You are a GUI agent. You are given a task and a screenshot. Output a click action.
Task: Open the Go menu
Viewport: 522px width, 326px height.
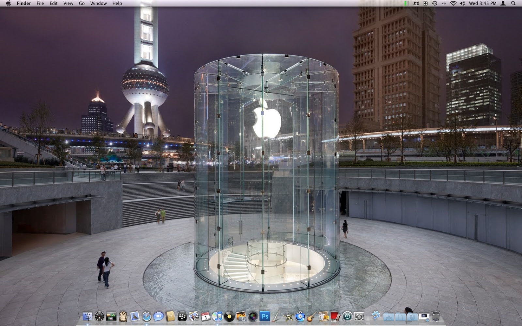(82, 3)
